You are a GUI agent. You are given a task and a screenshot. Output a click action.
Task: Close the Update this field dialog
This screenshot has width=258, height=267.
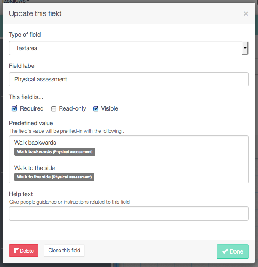click(246, 13)
